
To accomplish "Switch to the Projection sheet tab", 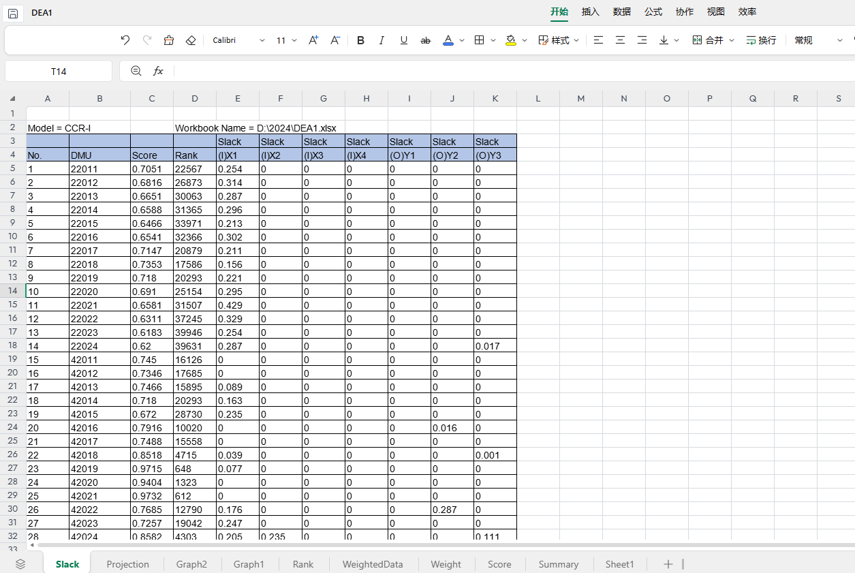I will click(127, 563).
